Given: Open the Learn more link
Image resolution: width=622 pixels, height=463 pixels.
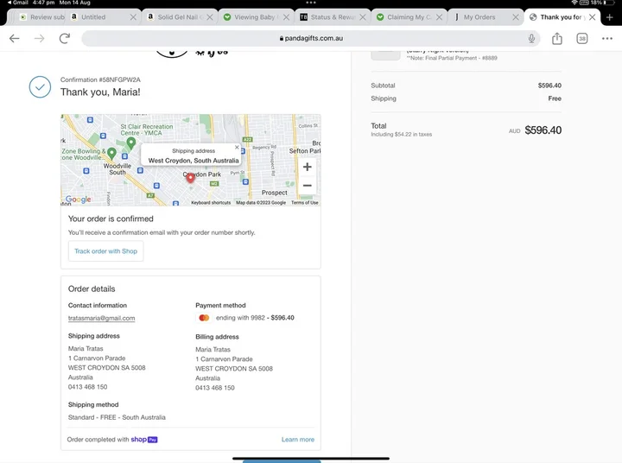Looking at the screenshot, I should pyautogui.click(x=297, y=440).
